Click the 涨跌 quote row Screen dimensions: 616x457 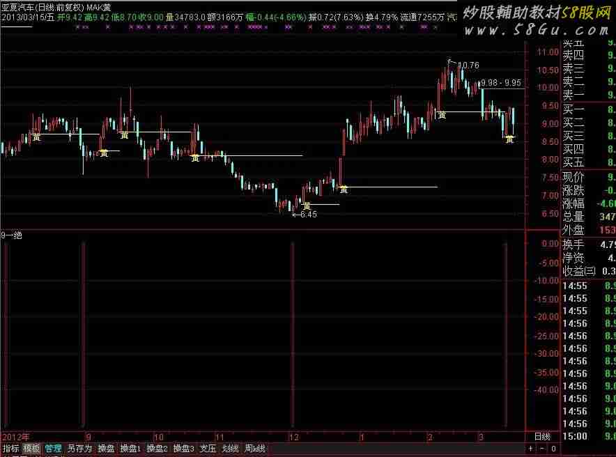pyautogui.click(x=589, y=190)
